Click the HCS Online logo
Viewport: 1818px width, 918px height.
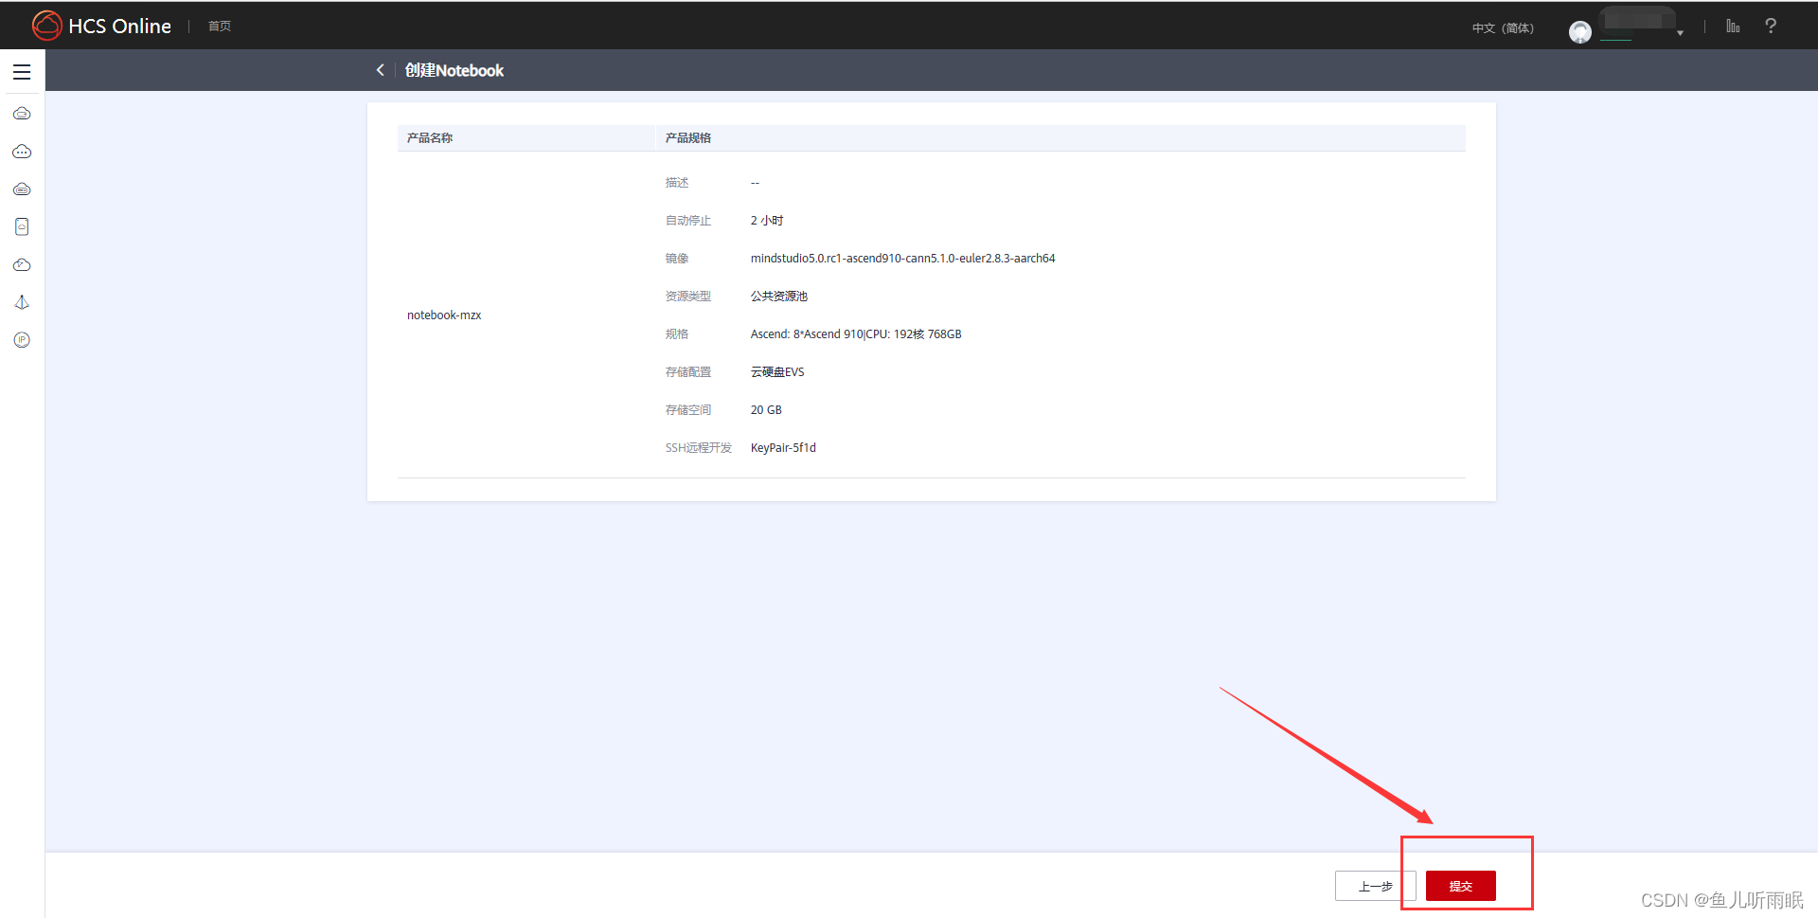(101, 26)
